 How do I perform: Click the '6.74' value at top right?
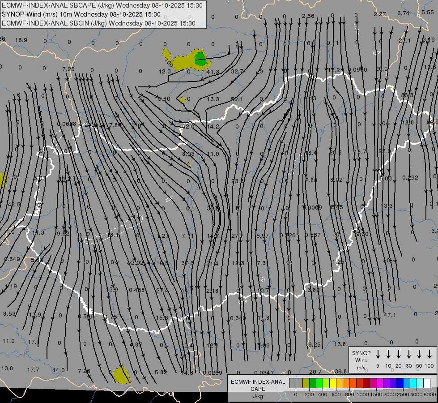click(x=404, y=13)
